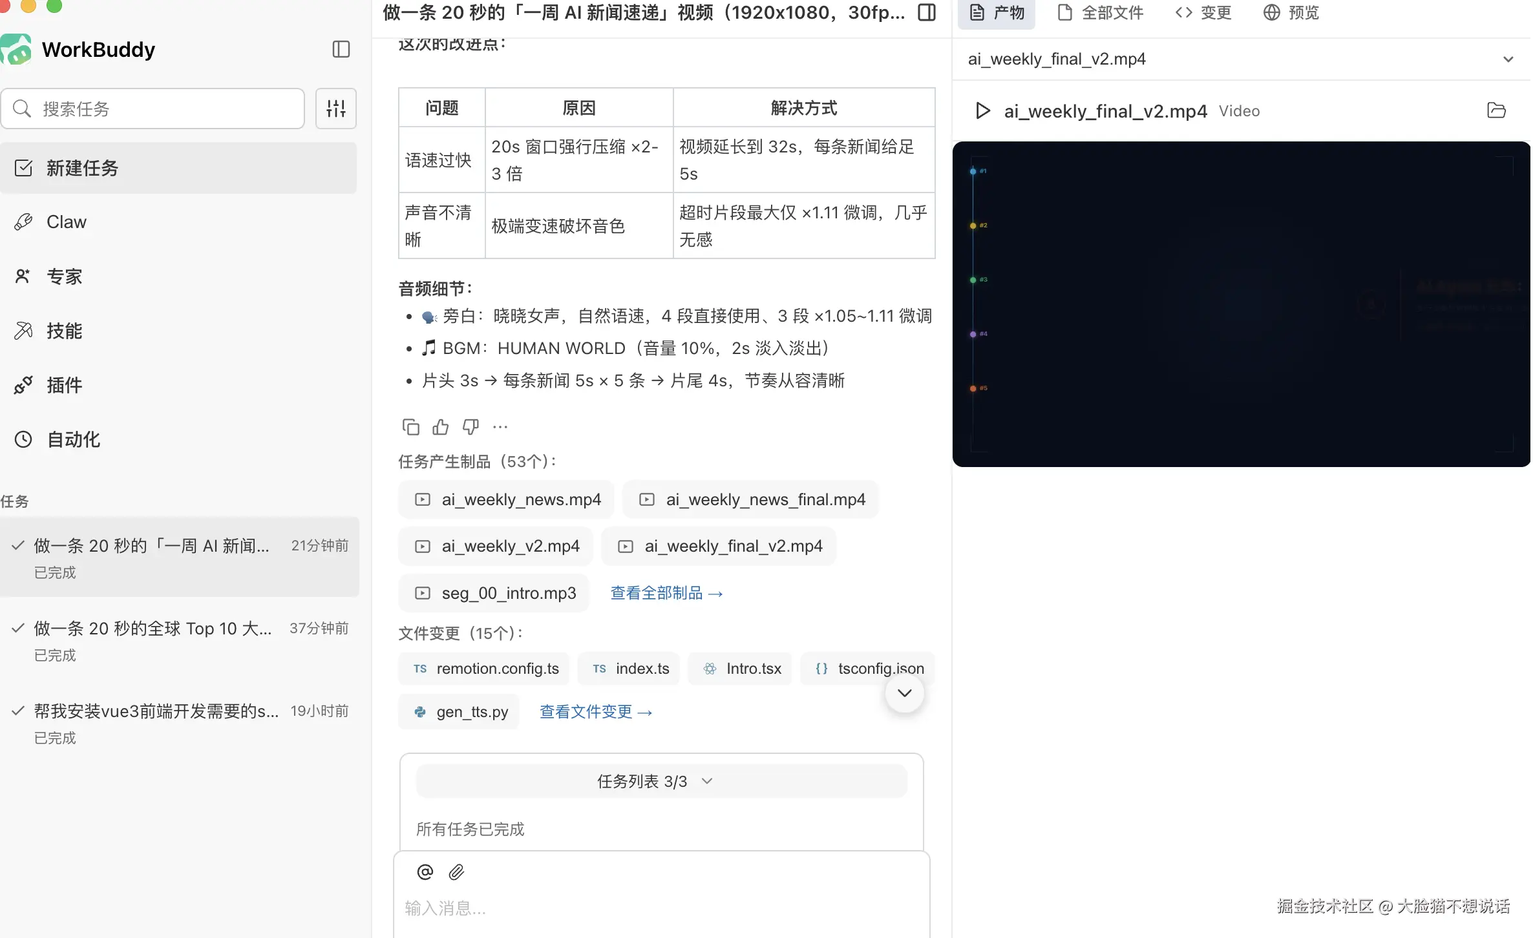Open the 查看文件变更 link
Screen dimensions: 1533x938
coord(595,711)
